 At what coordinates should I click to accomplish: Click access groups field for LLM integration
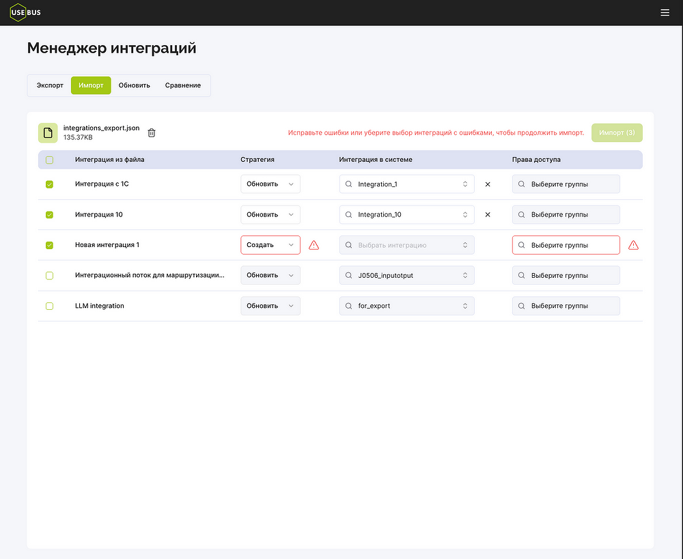(x=566, y=306)
